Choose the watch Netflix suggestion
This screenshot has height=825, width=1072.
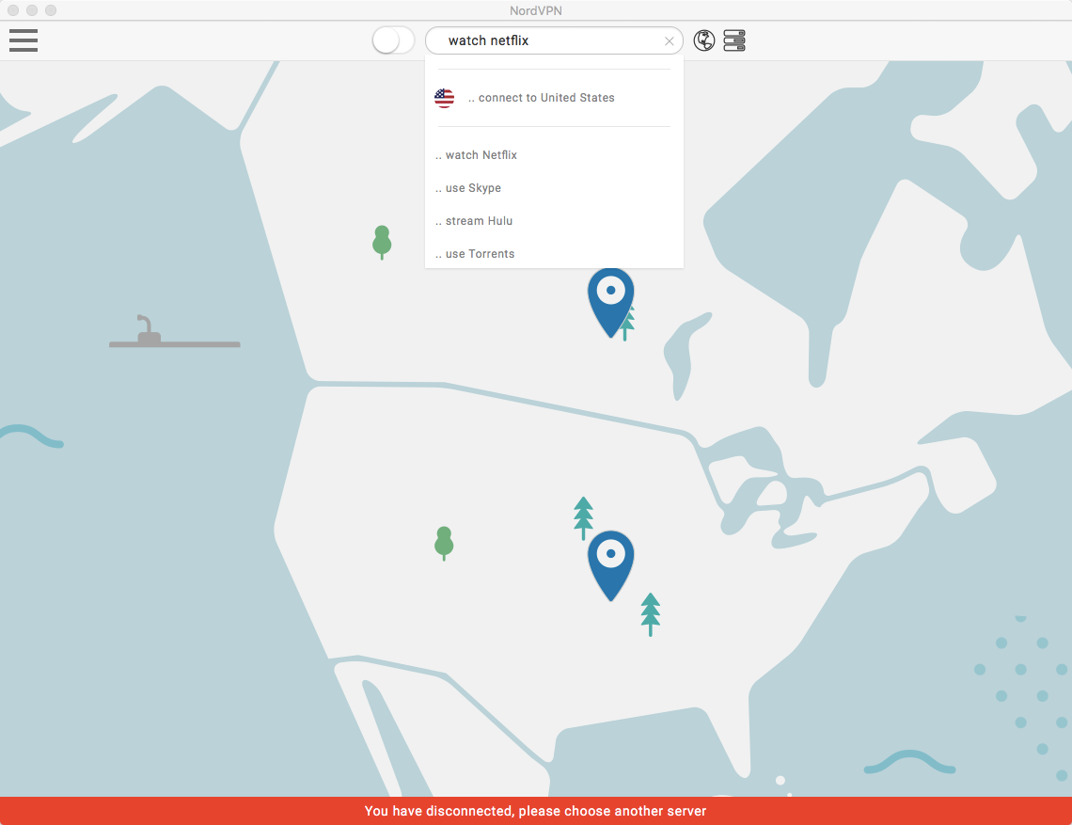click(554, 155)
